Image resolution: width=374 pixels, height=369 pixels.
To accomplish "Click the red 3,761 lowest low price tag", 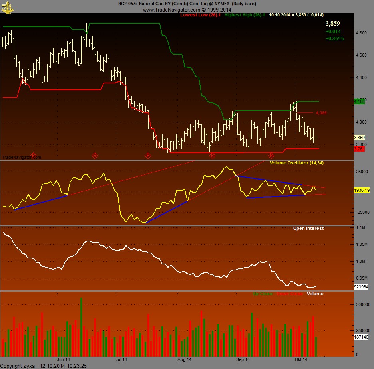I will pos(360,149).
